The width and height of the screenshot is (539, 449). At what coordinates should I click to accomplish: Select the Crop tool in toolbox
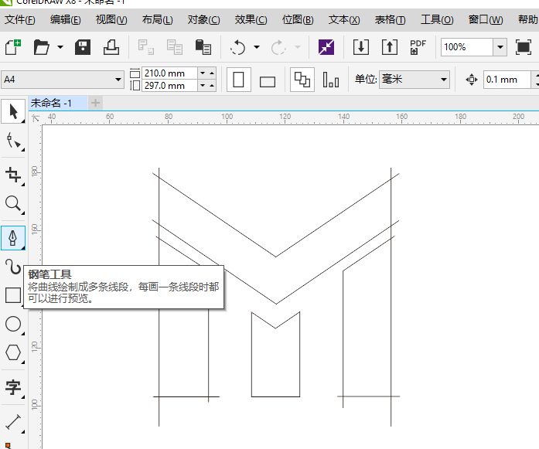click(x=13, y=174)
